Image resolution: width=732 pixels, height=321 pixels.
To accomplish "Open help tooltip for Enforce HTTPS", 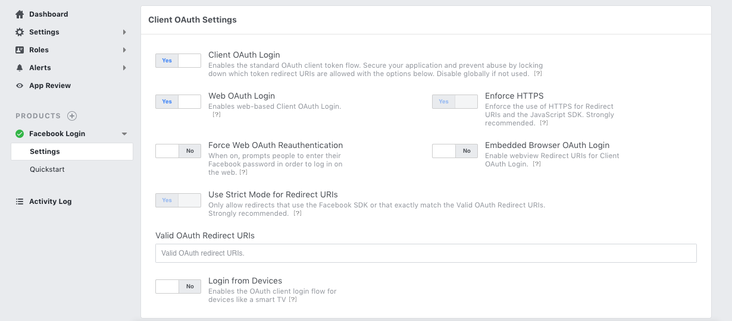I will (544, 123).
